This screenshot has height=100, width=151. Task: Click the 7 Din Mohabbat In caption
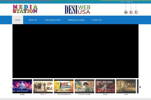[x=64, y=94]
